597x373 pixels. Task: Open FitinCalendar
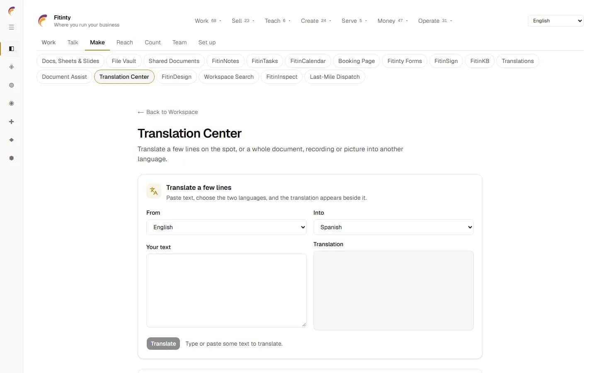tap(308, 61)
